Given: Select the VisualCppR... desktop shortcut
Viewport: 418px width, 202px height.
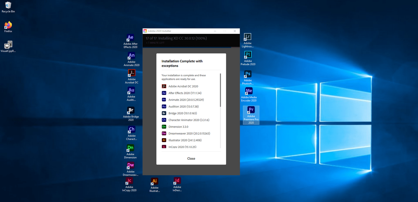Looking at the screenshot, I should coord(8,47).
